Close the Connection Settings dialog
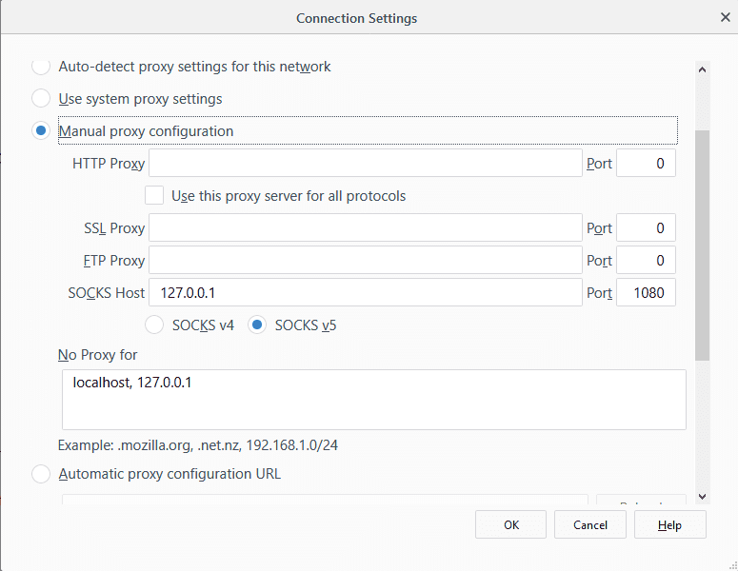The height and width of the screenshot is (571, 738). [725, 17]
